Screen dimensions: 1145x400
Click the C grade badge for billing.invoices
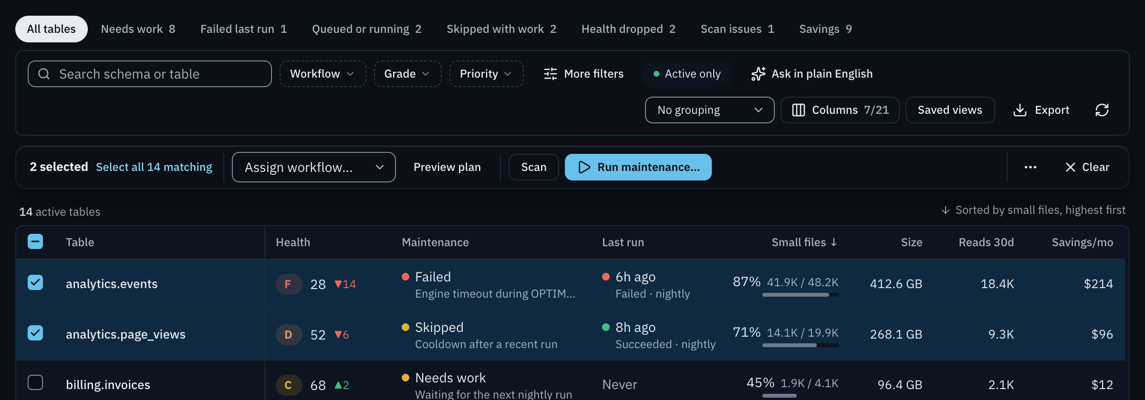pyautogui.click(x=289, y=385)
